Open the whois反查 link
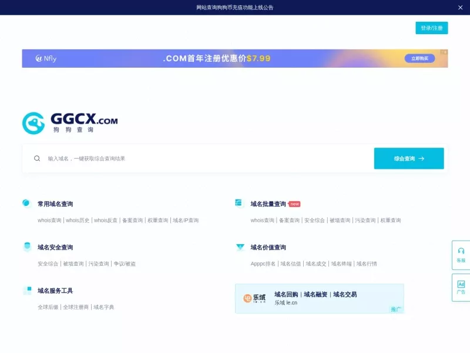470x353 pixels. tap(106, 220)
